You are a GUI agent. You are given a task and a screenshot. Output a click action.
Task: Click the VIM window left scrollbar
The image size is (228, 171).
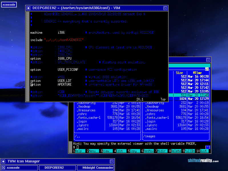[28, 57]
